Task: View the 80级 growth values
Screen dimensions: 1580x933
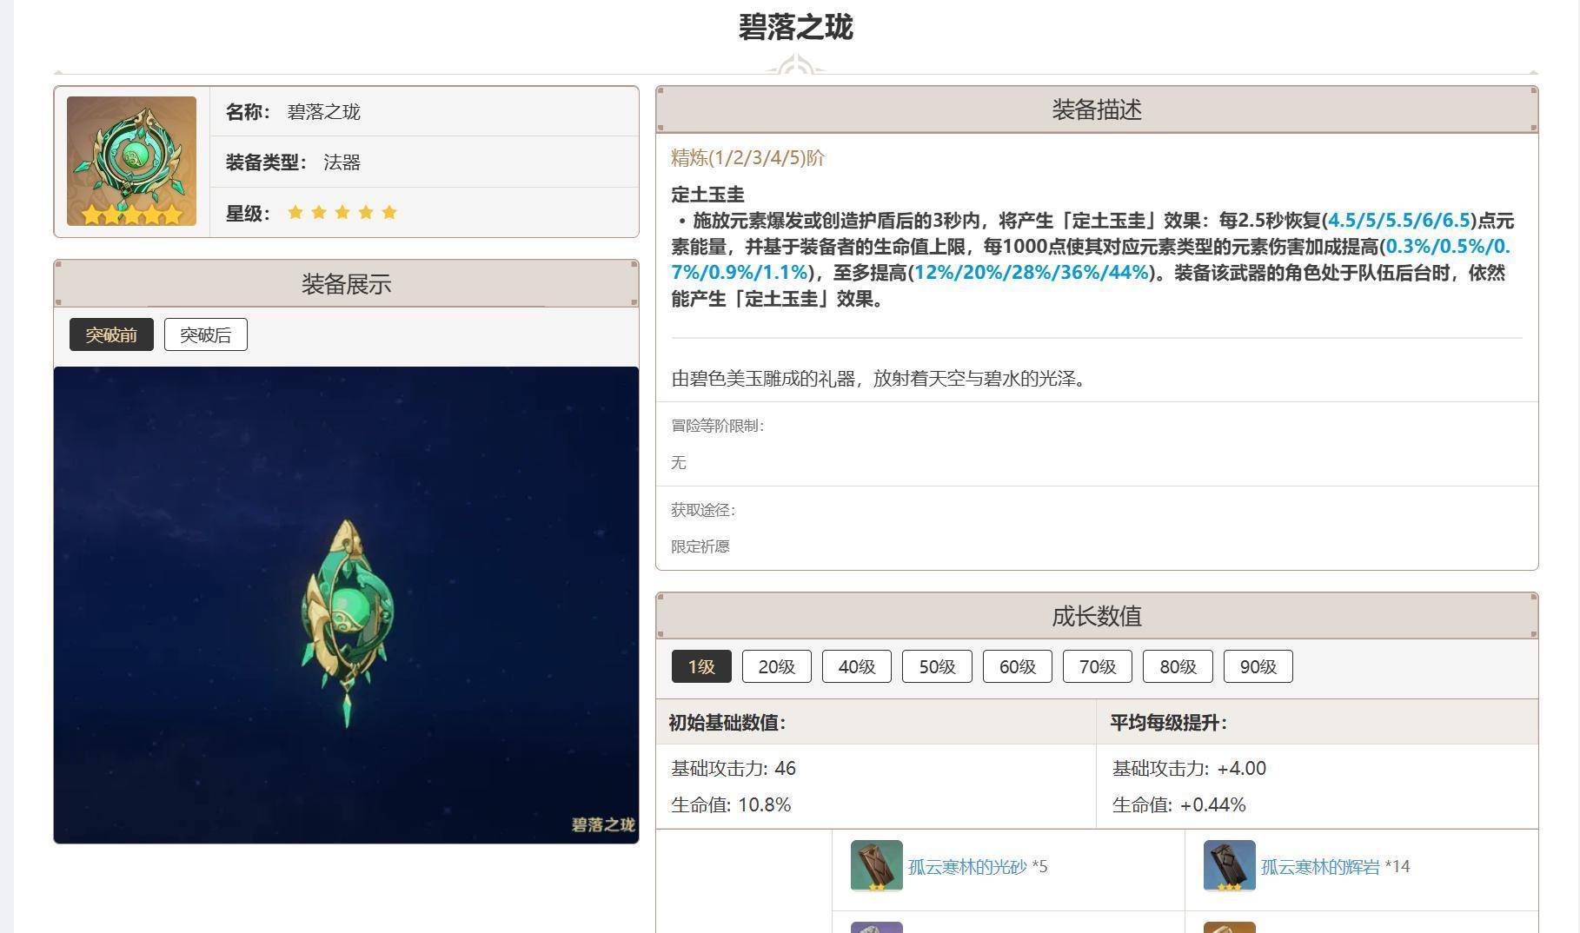Action: pos(1178,666)
